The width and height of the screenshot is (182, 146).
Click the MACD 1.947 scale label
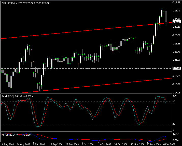click(176, 134)
